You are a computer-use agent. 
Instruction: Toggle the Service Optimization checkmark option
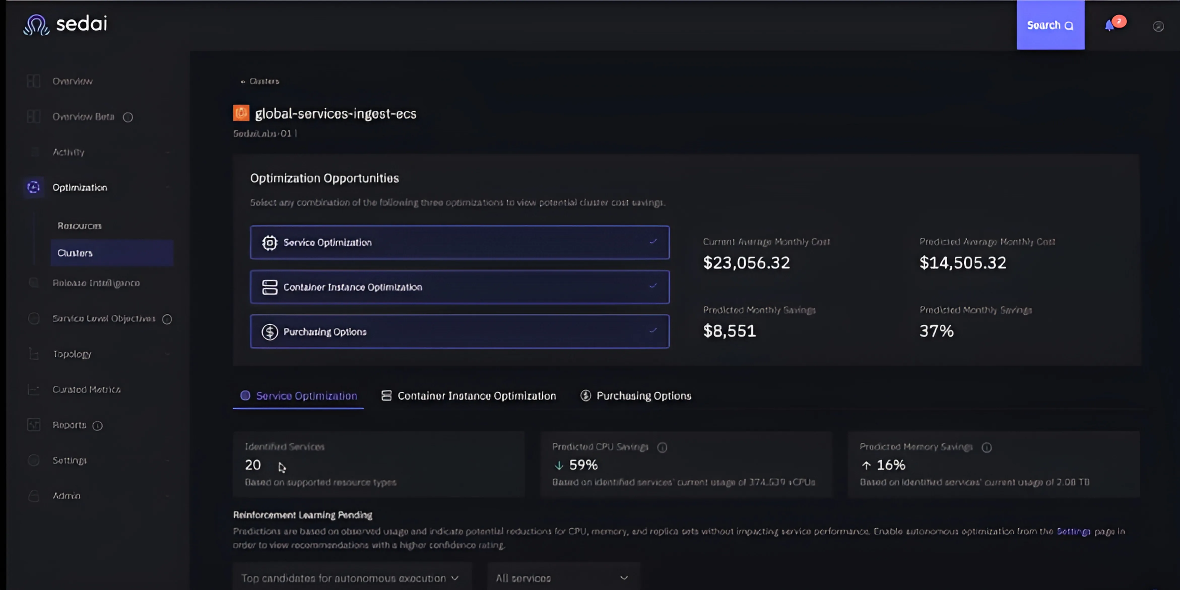(x=460, y=242)
